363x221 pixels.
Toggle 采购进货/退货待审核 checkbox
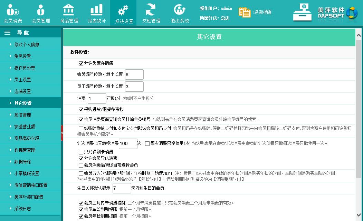point(81,110)
